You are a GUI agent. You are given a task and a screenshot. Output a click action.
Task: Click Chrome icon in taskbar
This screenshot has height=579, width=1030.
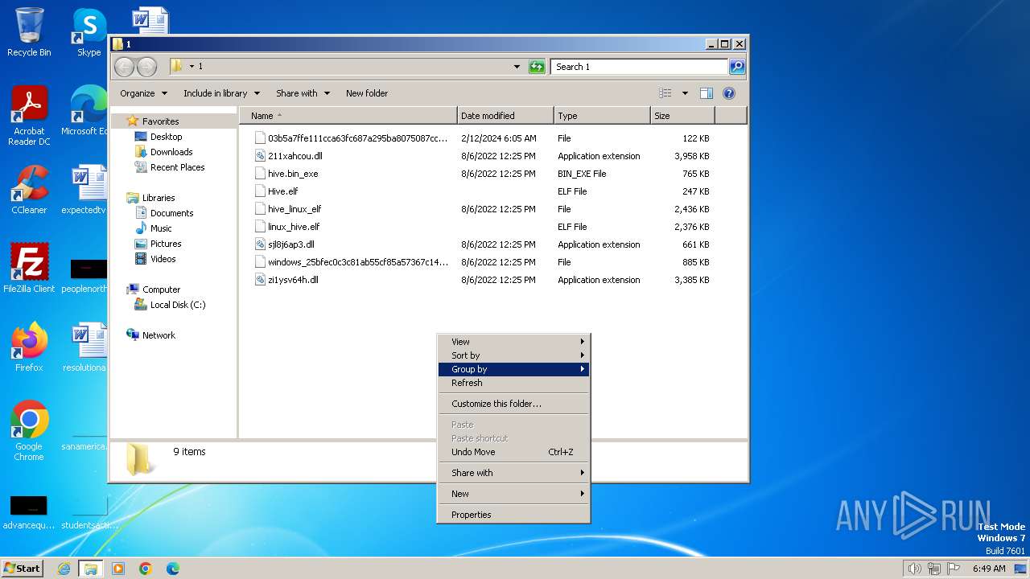(146, 569)
